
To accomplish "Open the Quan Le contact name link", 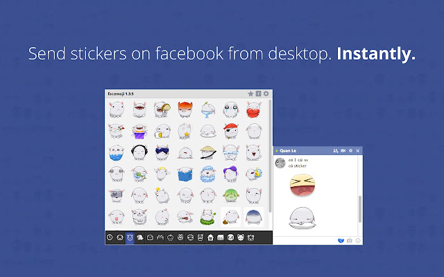I will [x=288, y=151].
